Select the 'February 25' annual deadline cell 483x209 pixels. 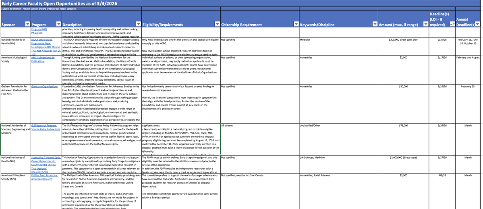point(468,104)
